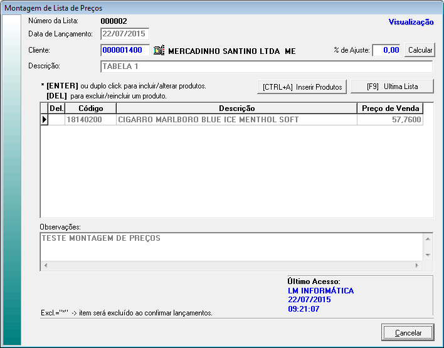
Task: Select the CIGARRO MARLBORO BLUE ICE description cell
Action: click(236, 120)
